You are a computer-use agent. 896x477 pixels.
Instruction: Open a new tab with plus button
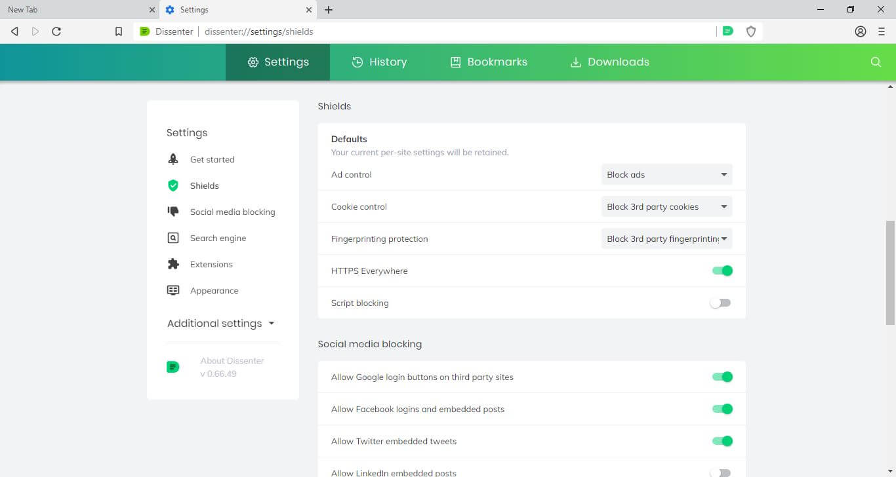329,10
